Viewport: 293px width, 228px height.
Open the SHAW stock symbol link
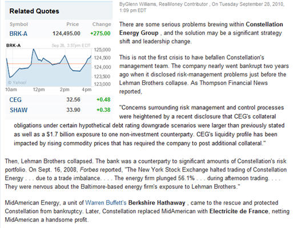pyautogui.click(x=18, y=110)
